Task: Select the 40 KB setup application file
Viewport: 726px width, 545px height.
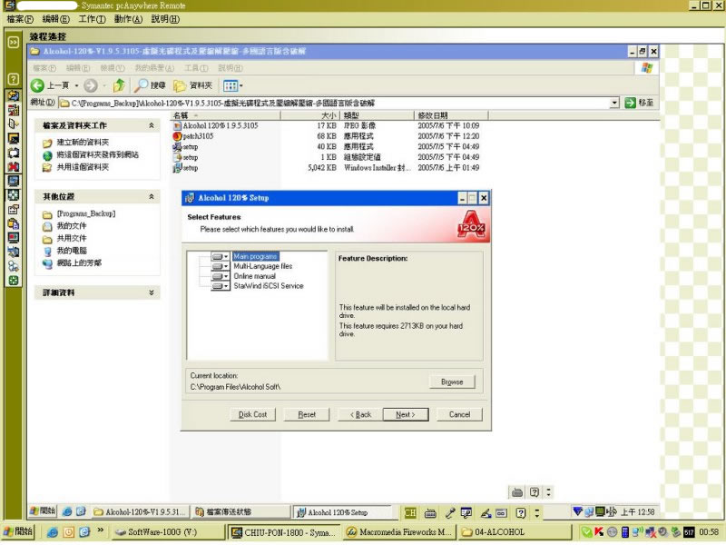Action: pyautogui.click(x=186, y=147)
